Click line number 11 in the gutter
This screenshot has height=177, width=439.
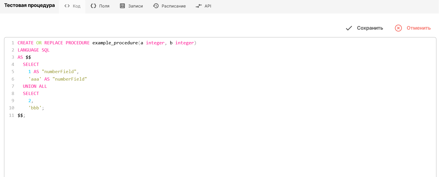click(12, 115)
